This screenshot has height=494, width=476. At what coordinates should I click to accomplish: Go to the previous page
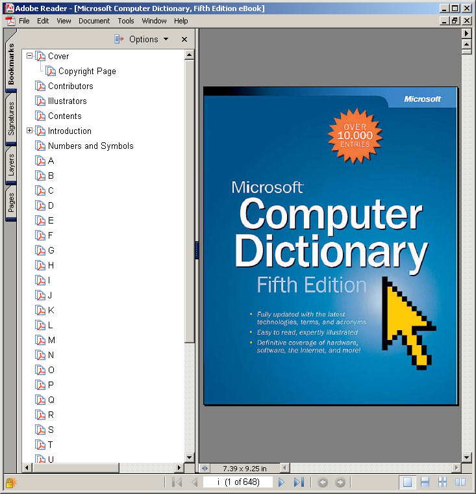coord(195,482)
